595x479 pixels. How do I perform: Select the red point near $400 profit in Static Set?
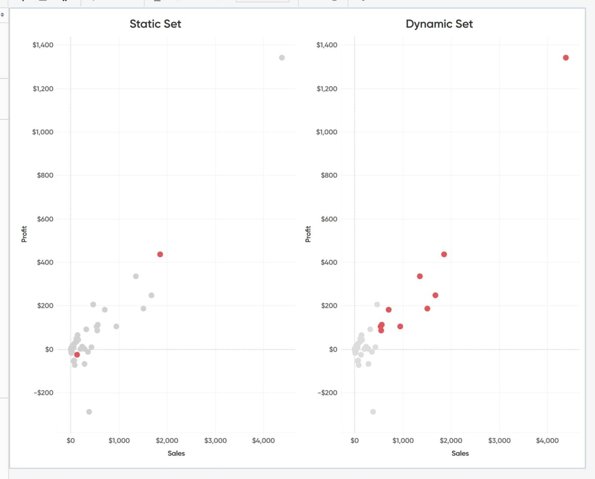[160, 254]
